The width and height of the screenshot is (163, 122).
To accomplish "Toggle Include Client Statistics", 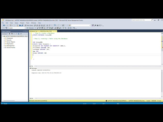I will point(52,28).
